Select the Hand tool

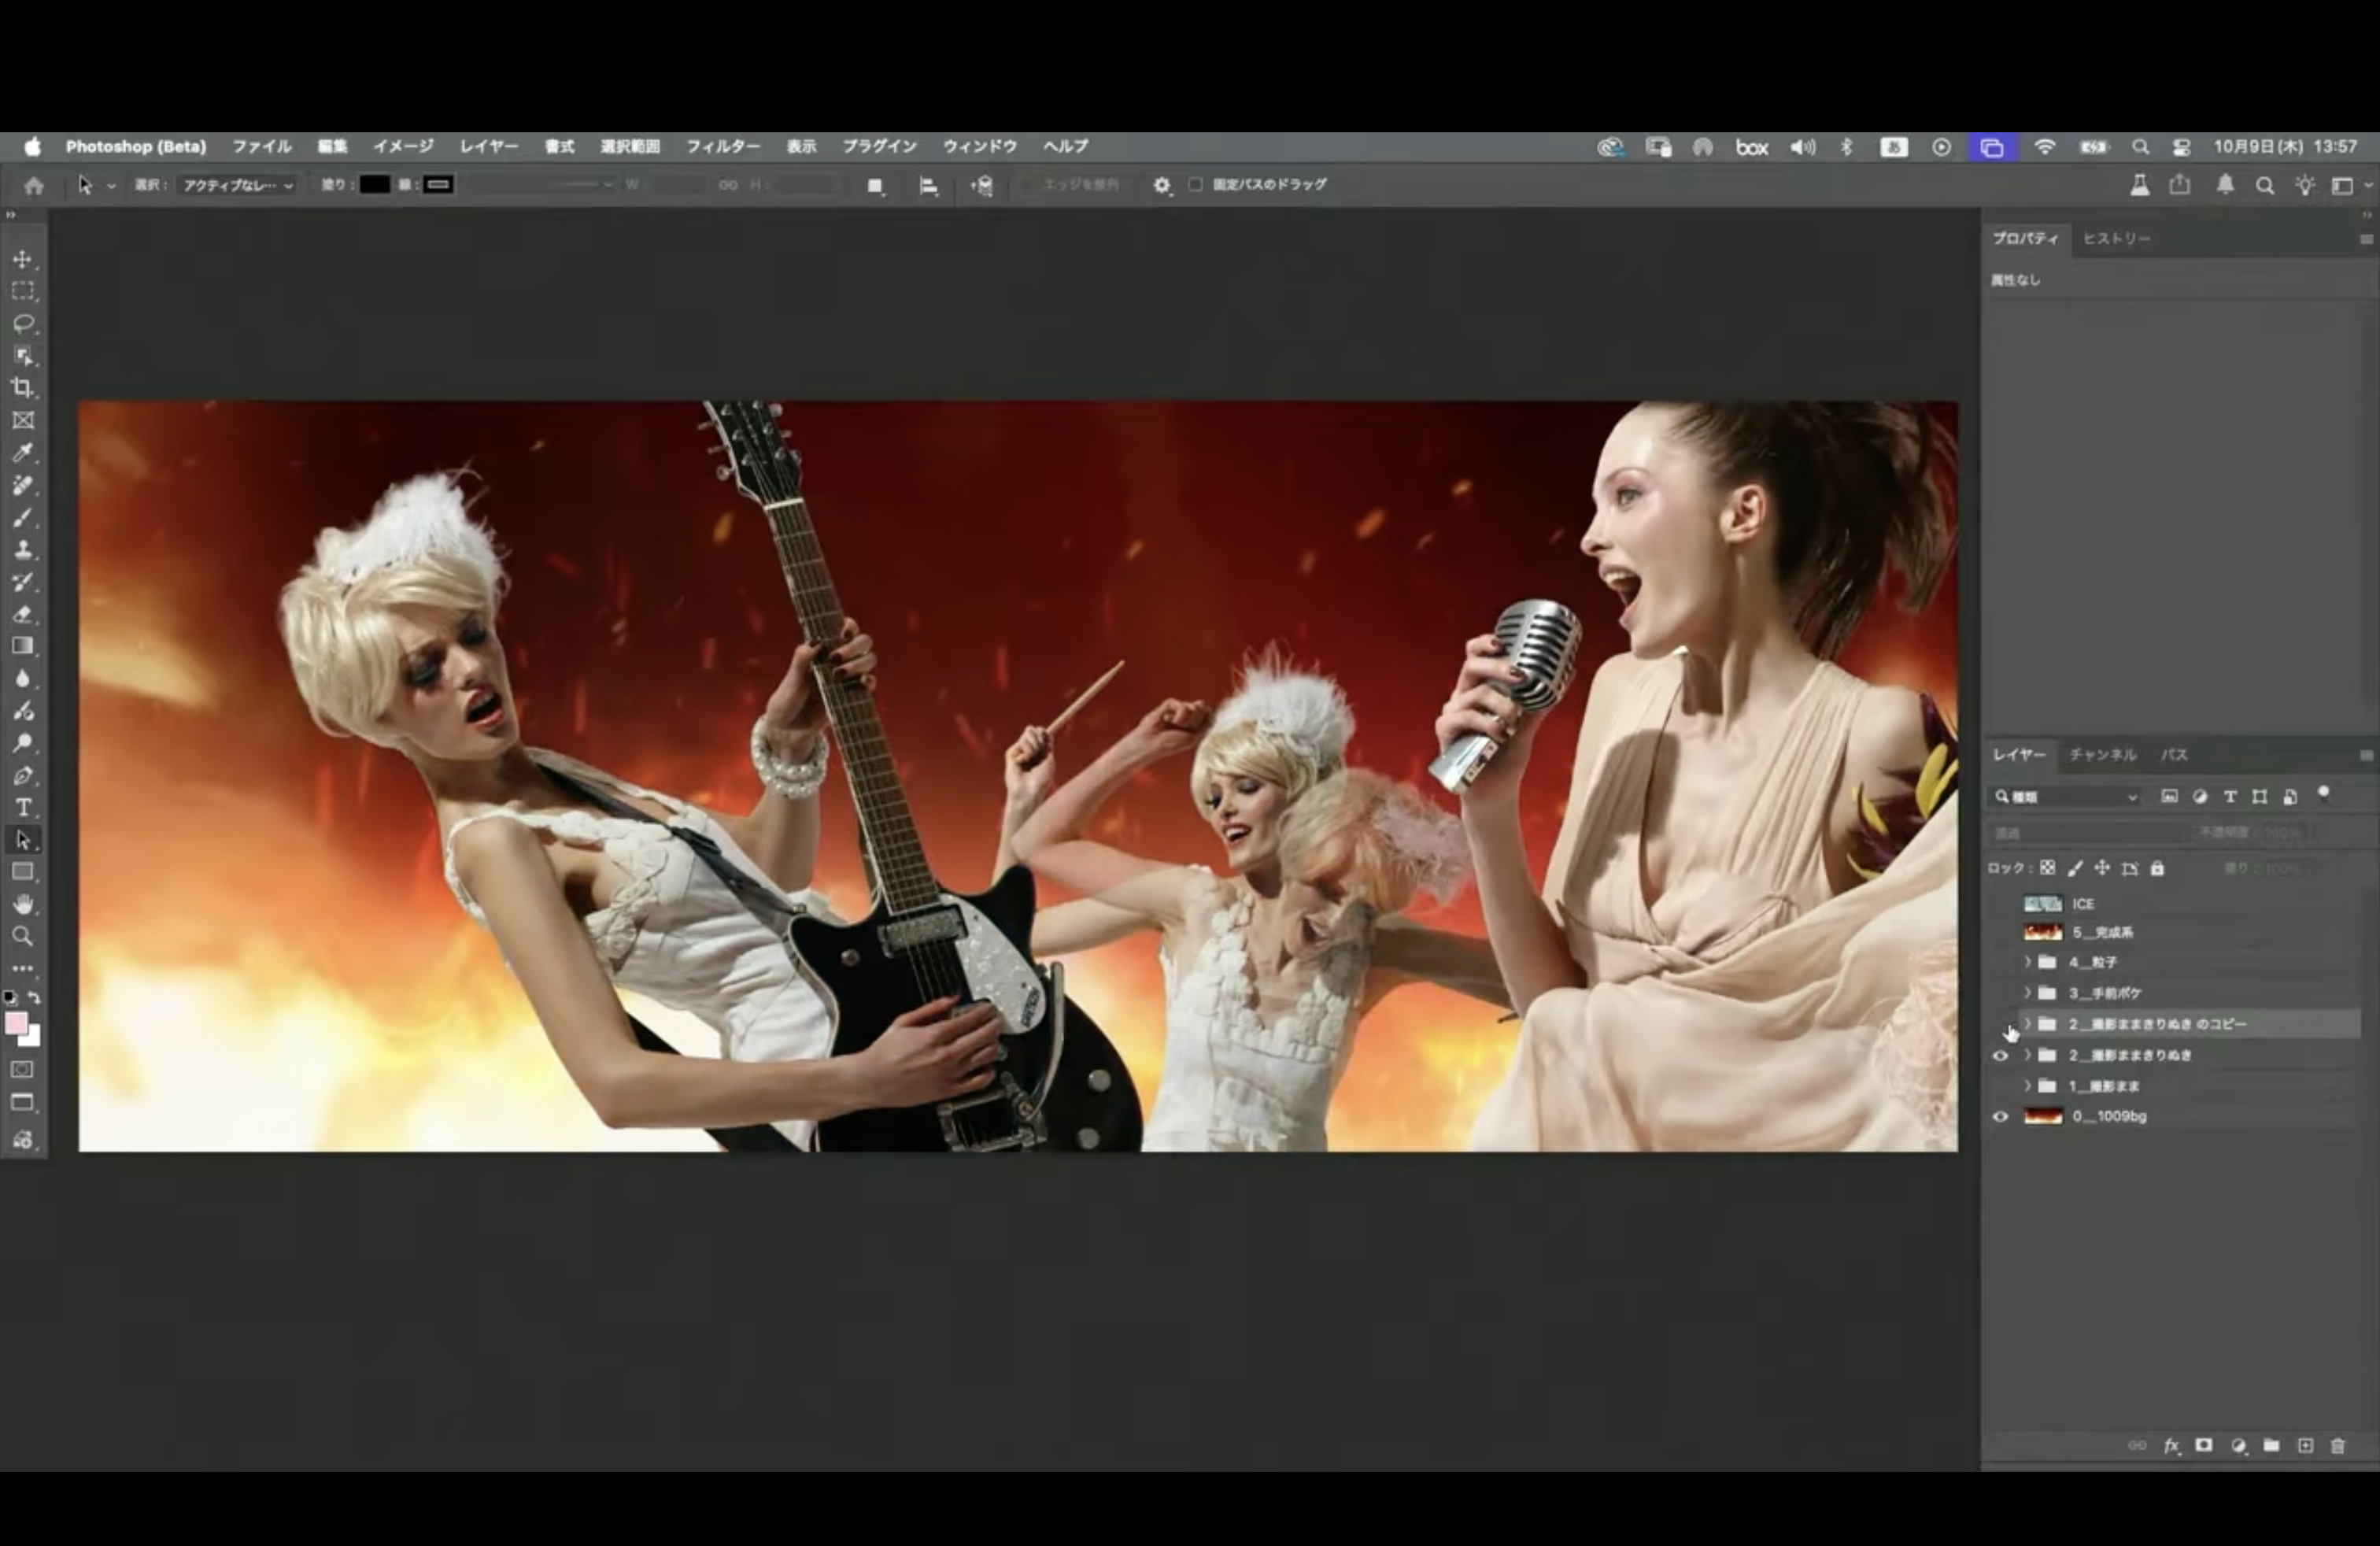coord(23,904)
